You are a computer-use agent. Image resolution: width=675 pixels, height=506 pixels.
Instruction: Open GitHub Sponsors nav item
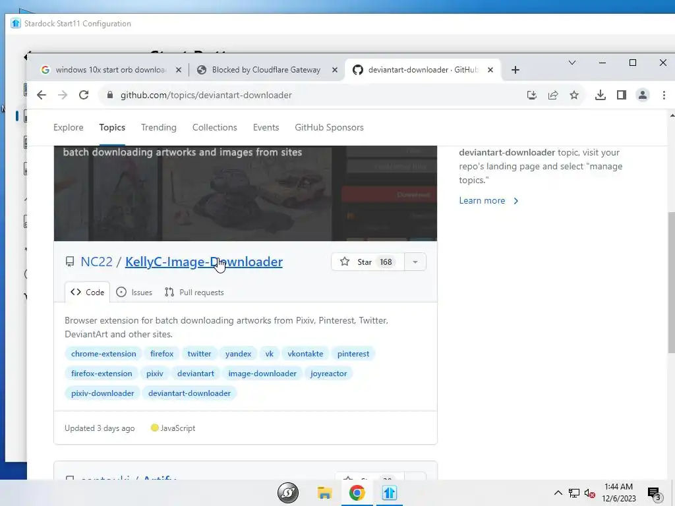330,127
